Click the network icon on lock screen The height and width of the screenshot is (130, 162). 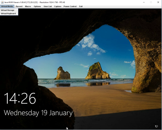(x=156, y=126)
